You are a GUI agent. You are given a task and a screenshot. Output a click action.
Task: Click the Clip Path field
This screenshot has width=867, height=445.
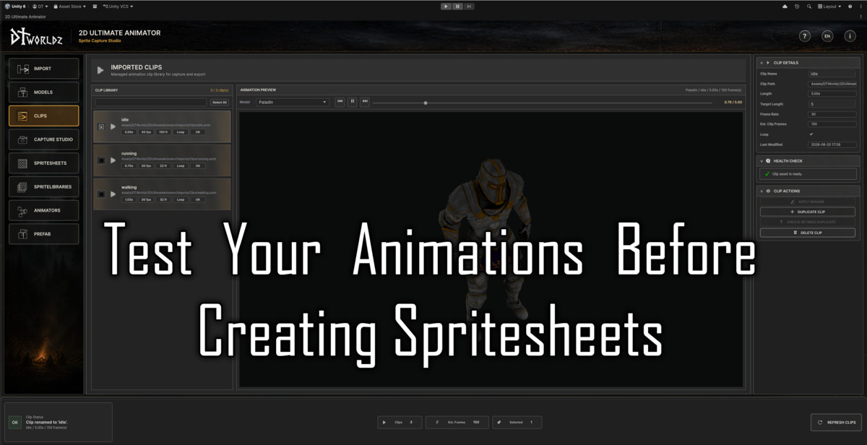pyautogui.click(x=832, y=84)
